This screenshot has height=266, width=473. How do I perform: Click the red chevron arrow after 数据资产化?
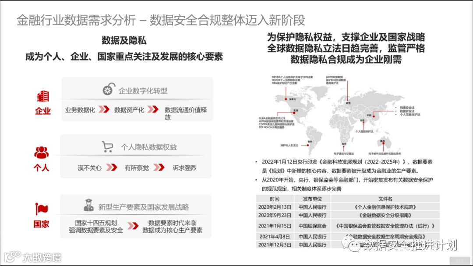click(x=153, y=109)
